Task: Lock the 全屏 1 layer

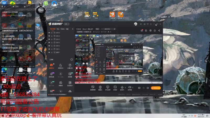Action: pos(52,52)
